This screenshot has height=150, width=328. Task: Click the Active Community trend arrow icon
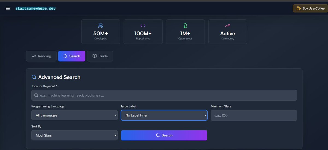pyautogui.click(x=228, y=26)
